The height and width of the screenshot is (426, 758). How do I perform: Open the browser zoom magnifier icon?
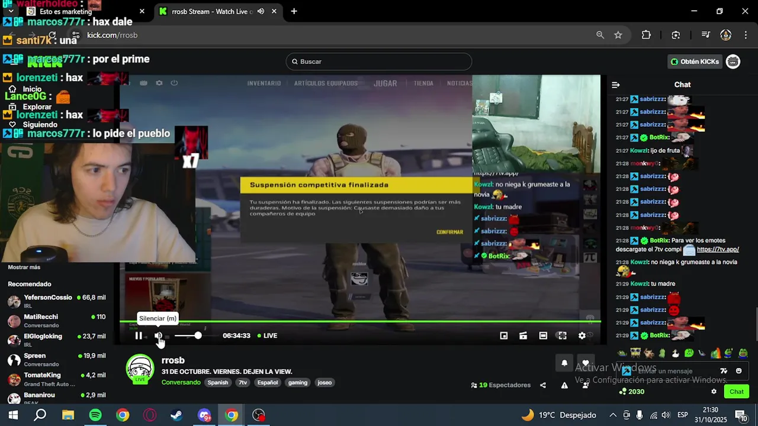point(600,35)
